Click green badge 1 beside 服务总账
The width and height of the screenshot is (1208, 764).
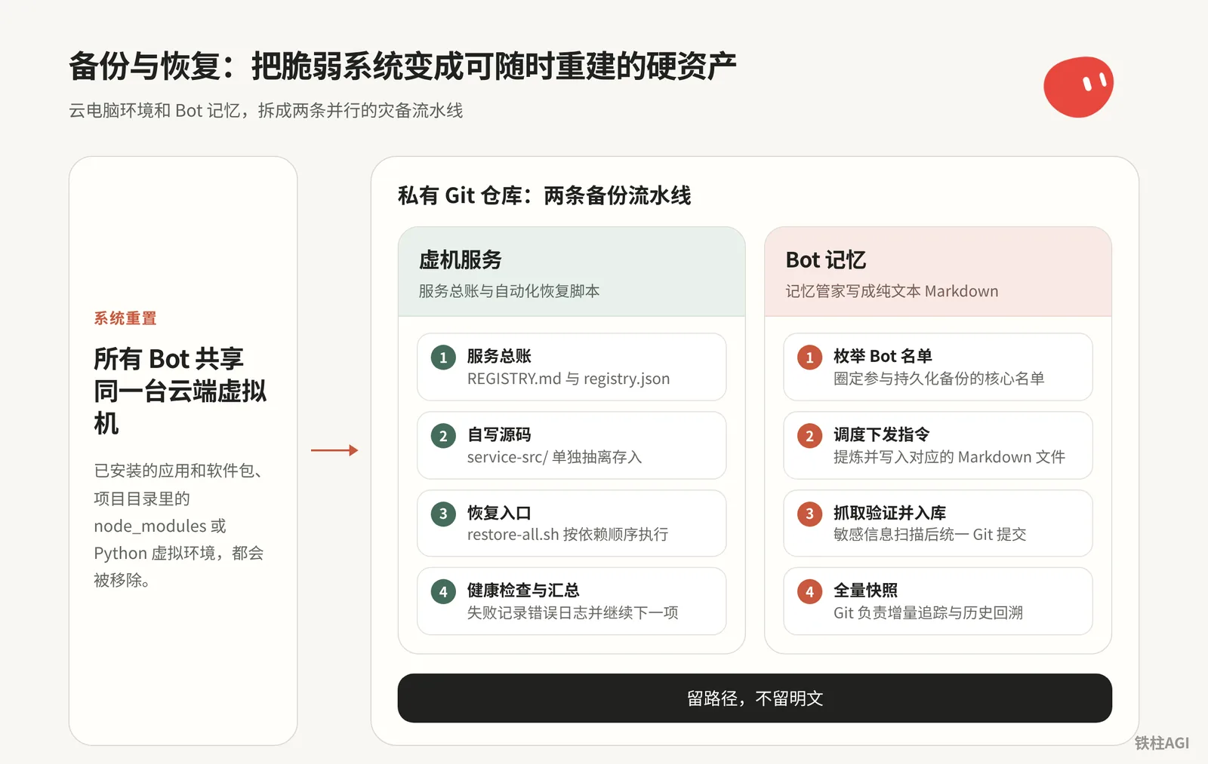tap(443, 357)
